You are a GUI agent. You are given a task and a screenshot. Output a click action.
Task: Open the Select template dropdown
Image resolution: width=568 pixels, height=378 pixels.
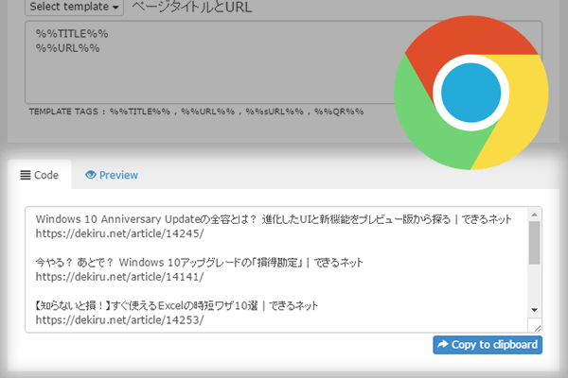(x=74, y=7)
